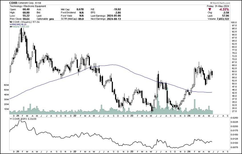242x154 pixels.
Task: Click year 22 label under price panel
Action: pos(75,116)
